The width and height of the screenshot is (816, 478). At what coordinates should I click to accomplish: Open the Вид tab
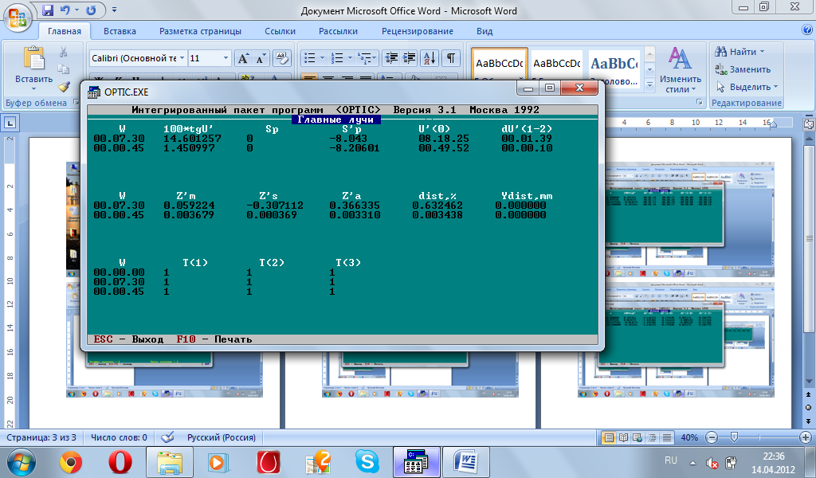click(x=484, y=31)
